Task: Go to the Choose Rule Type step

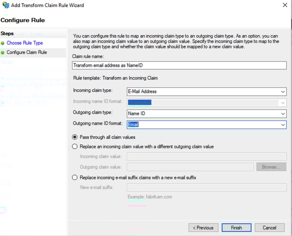Action: pos(25,43)
